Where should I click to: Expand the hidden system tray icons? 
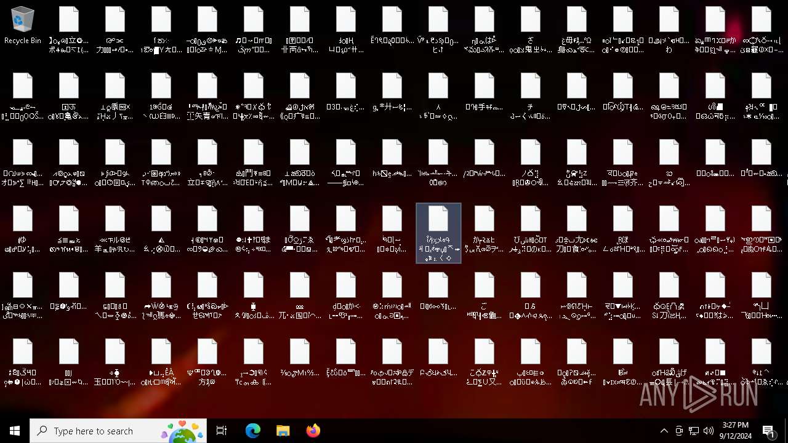click(664, 431)
